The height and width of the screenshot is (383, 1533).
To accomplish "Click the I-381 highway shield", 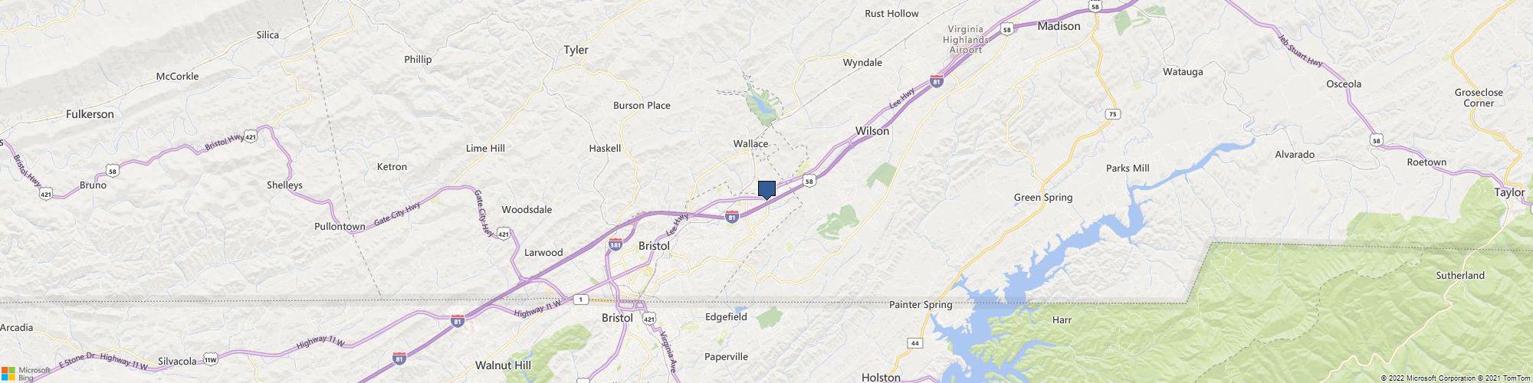I will tap(615, 244).
